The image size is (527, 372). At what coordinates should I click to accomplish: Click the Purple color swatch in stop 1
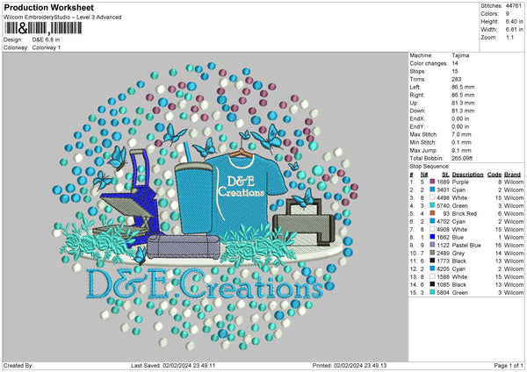point(432,182)
